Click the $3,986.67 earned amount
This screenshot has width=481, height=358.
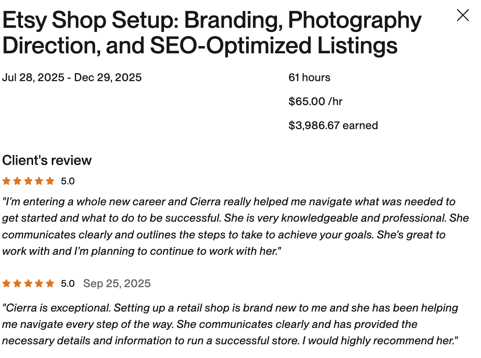click(333, 126)
